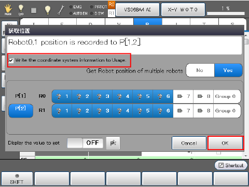This screenshot has height=187, width=249.
Task: Uncheck Write the coordinate system information checkbox
Action: coord(11,61)
